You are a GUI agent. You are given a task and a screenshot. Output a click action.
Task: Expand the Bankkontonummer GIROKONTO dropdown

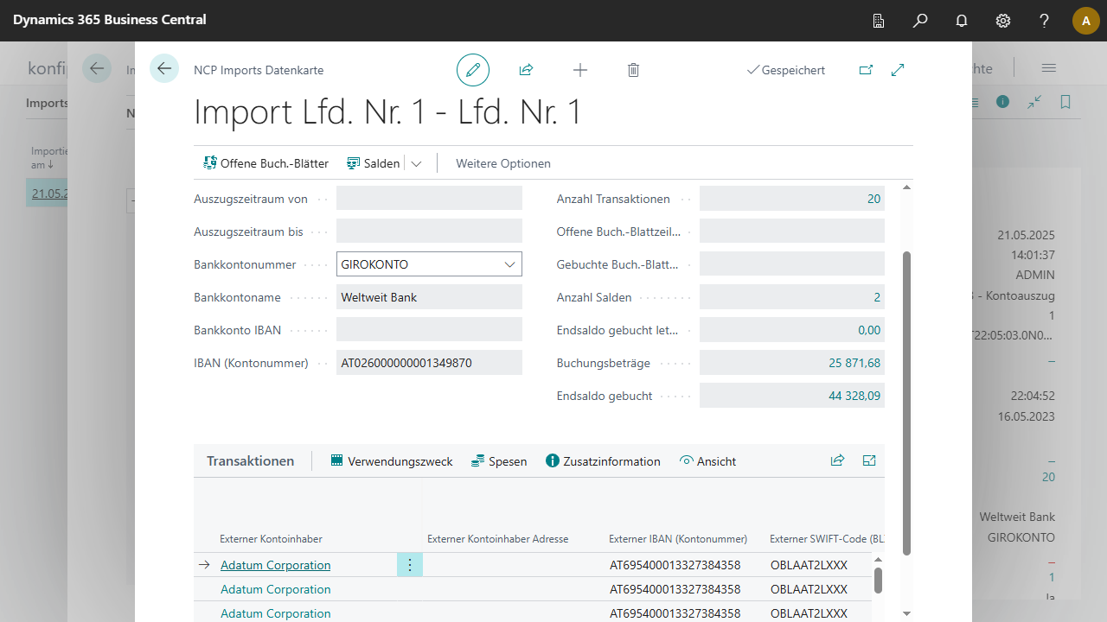(510, 264)
